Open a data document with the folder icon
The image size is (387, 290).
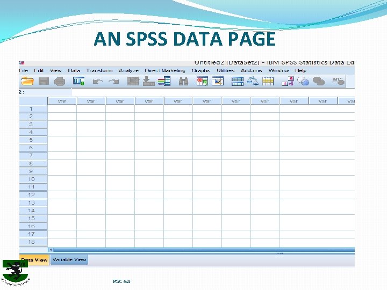pyautogui.click(x=27, y=81)
